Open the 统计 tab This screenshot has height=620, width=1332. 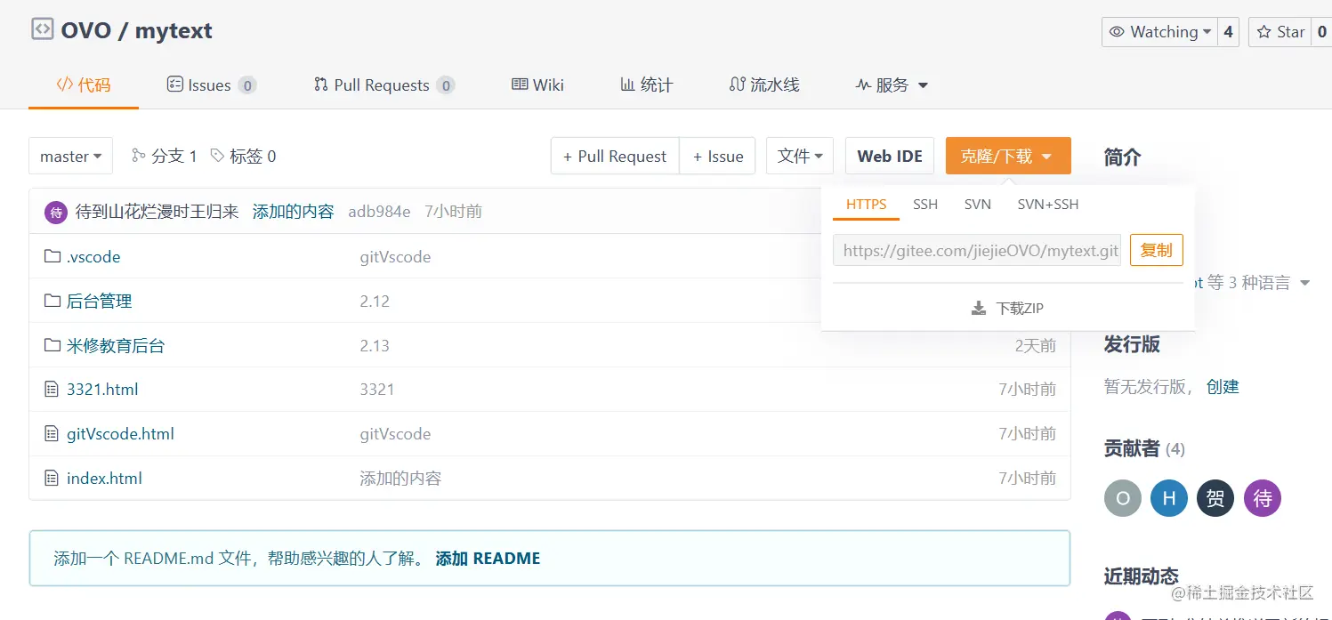click(x=647, y=85)
